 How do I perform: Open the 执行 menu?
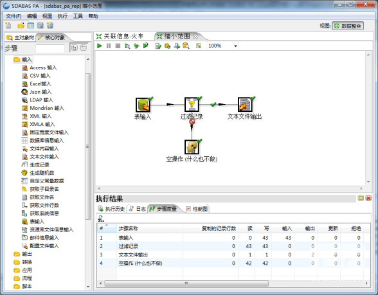pyautogui.click(x=62, y=16)
